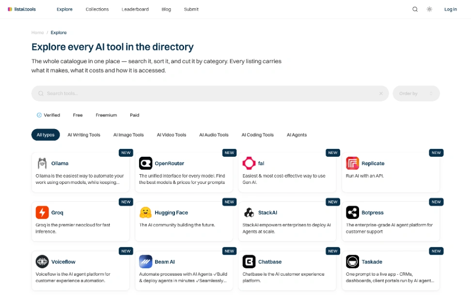The image size is (471, 295).
Task: Open the Hugging Face tool title
Action: 171,213
